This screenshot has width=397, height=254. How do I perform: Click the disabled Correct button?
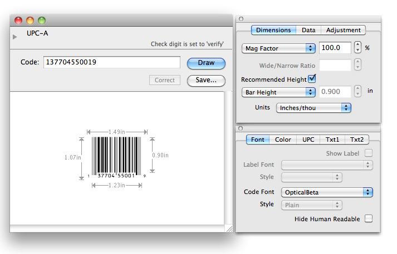pyautogui.click(x=165, y=80)
